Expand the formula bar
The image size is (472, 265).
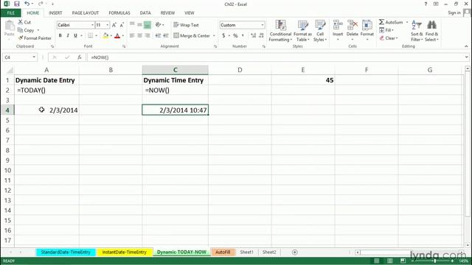click(x=467, y=57)
